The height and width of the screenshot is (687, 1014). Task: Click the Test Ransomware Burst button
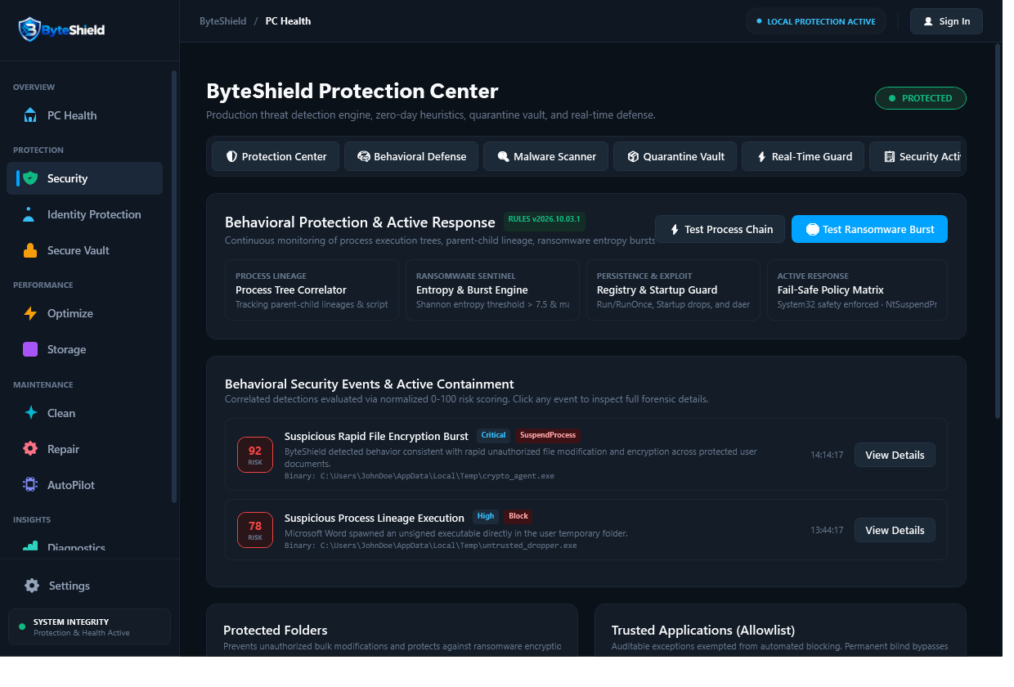pyautogui.click(x=869, y=229)
